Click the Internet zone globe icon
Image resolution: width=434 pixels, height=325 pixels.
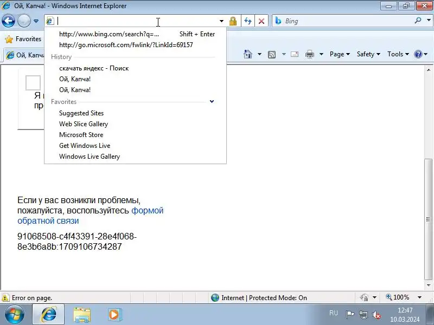point(215,297)
